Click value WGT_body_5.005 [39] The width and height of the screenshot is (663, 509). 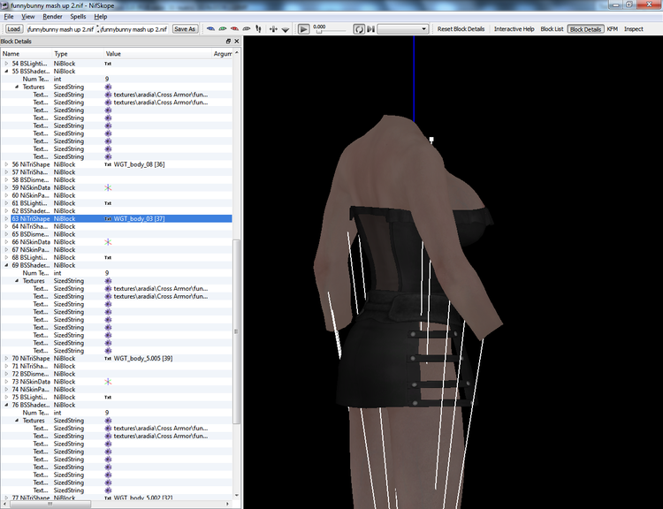tap(143, 358)
